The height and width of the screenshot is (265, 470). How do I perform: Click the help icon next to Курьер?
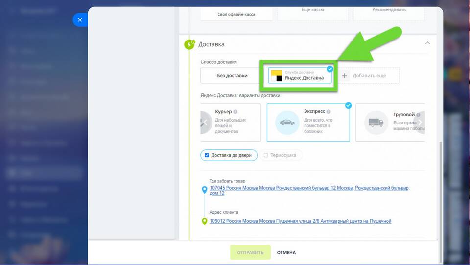(x=235, y=112)
